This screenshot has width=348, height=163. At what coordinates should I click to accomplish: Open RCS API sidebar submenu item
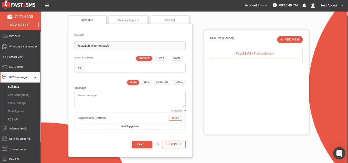pos(13,119)
